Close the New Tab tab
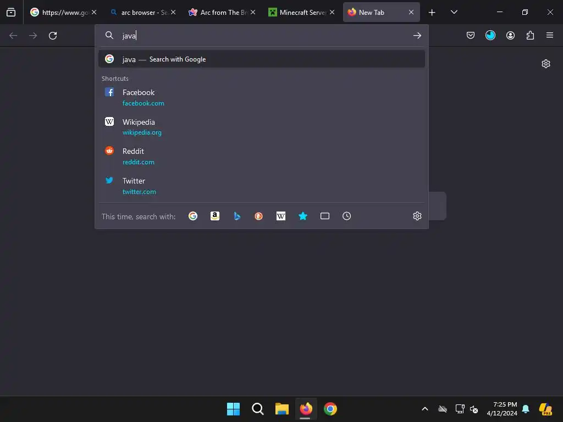The image size is (563, 422). 411,12
